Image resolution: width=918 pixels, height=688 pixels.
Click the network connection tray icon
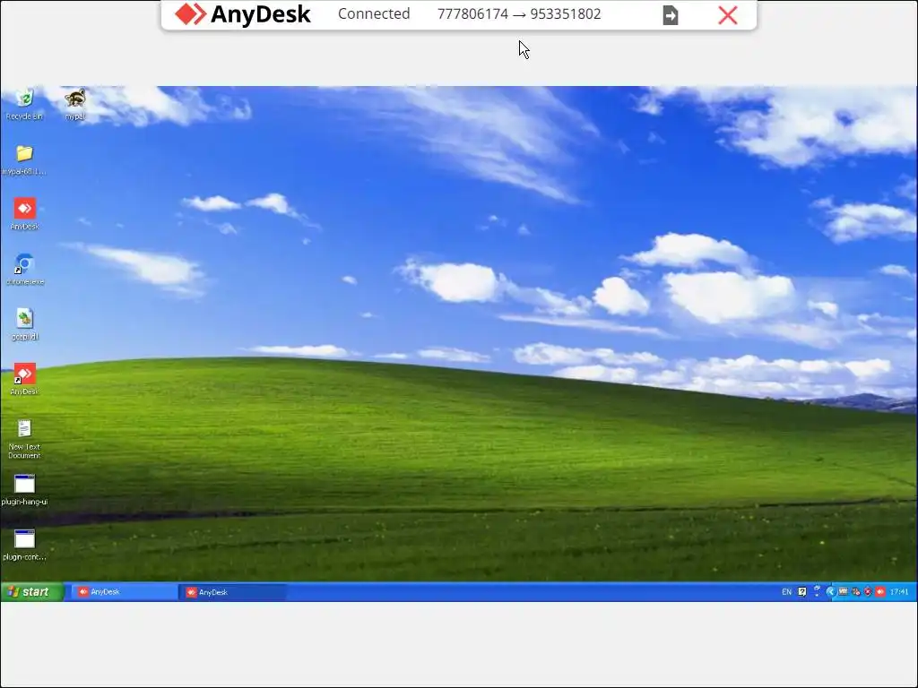(856, 592)
